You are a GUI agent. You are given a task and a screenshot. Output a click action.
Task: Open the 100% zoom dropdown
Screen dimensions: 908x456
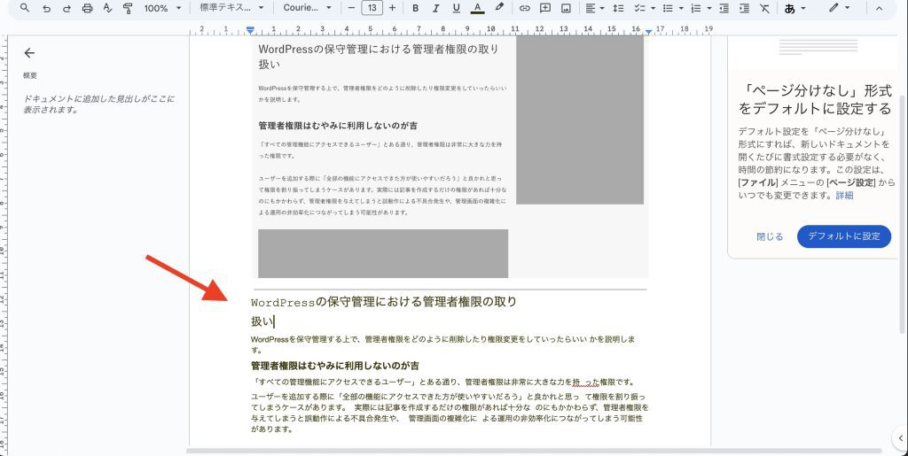[x=163, y=8]
